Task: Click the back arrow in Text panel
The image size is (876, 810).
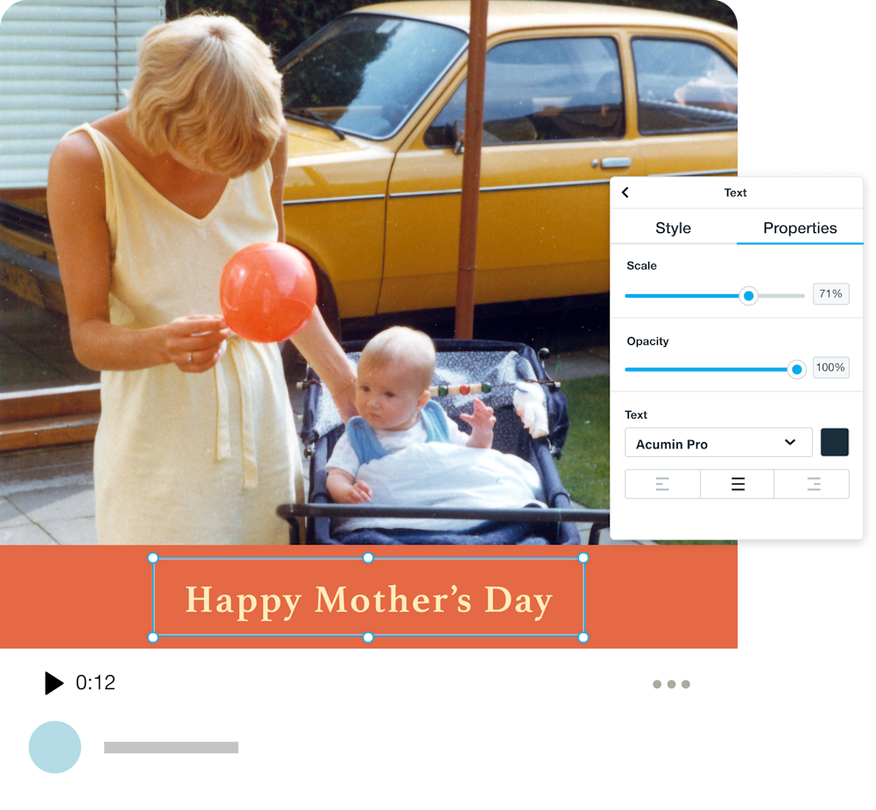Action: pos(625,193)
